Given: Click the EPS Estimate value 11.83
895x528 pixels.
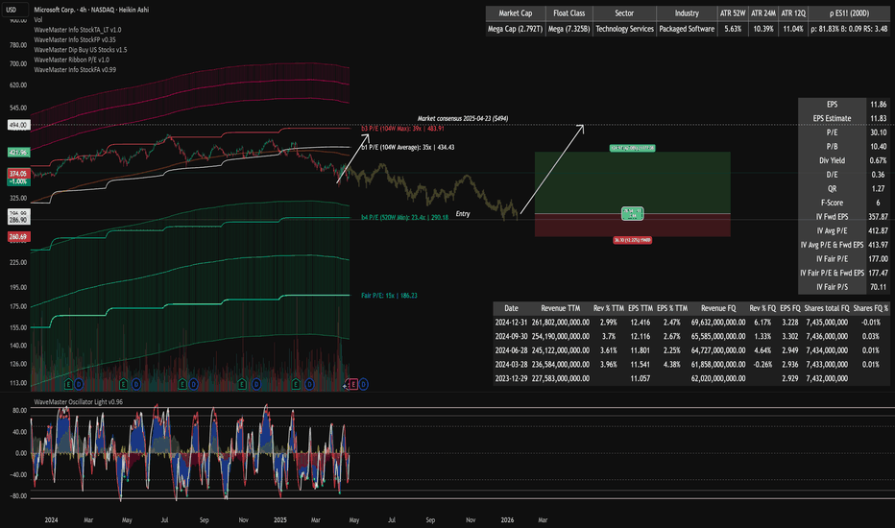Looking at the screenshot, I should 879,119.
